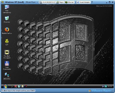
Task: Select the Recycle Bin desktop icon
Action: click(x=7, y=19)
